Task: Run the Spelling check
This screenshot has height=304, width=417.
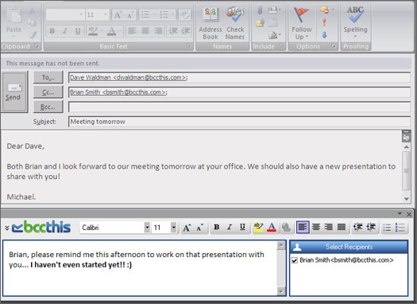Action: 355,22
